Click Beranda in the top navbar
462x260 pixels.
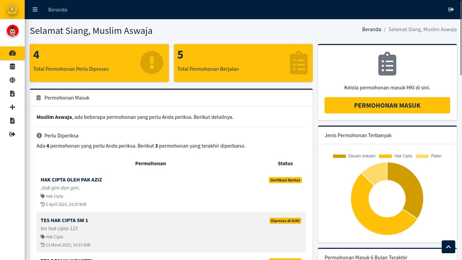pos(58,10)
